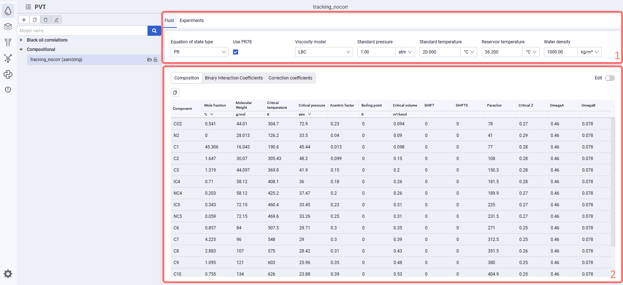Select the Correction coefficients tab
The image size is (623, 285).
pyautogui.click(x=290, y=78)
